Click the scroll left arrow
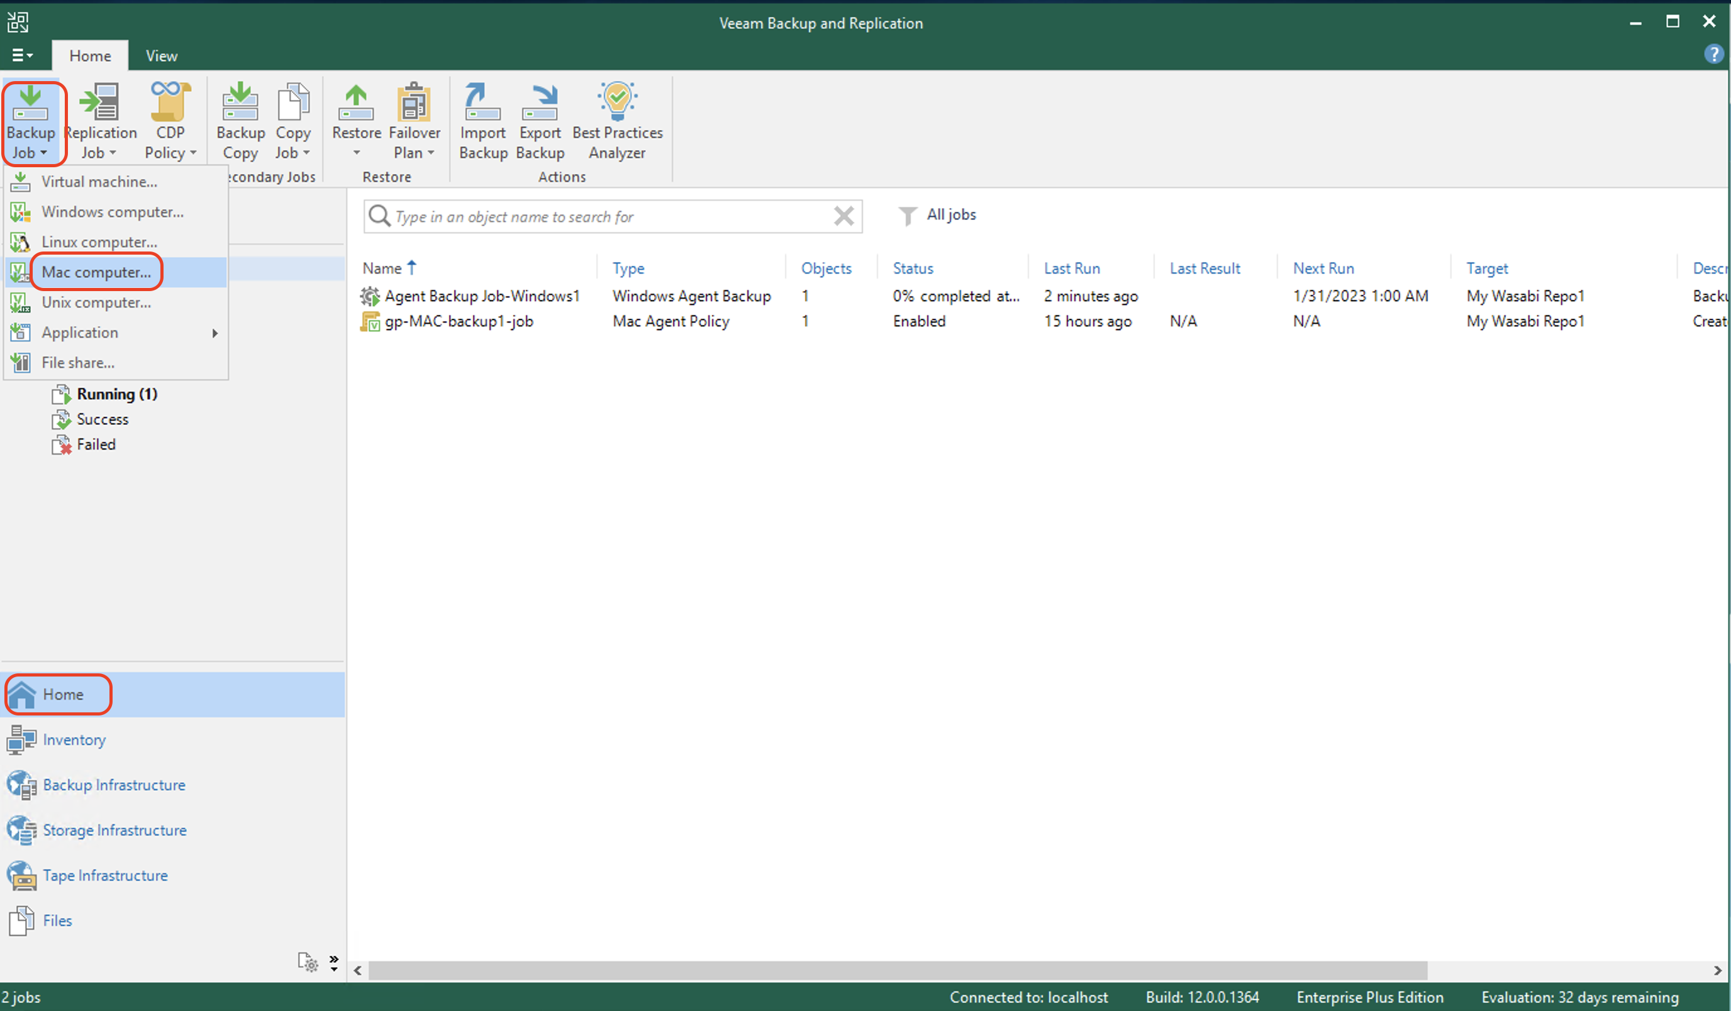 pos(358,971)
